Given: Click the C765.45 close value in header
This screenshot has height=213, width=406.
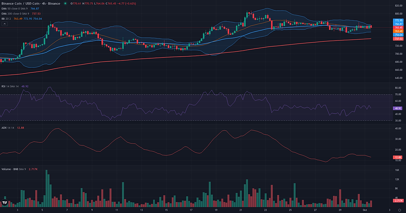Looking at the screenshot, I should pos(111,4).
